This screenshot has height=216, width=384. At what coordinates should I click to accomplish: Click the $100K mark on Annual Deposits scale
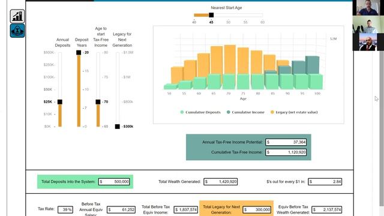pyautogui.click(x=49, y=77)
